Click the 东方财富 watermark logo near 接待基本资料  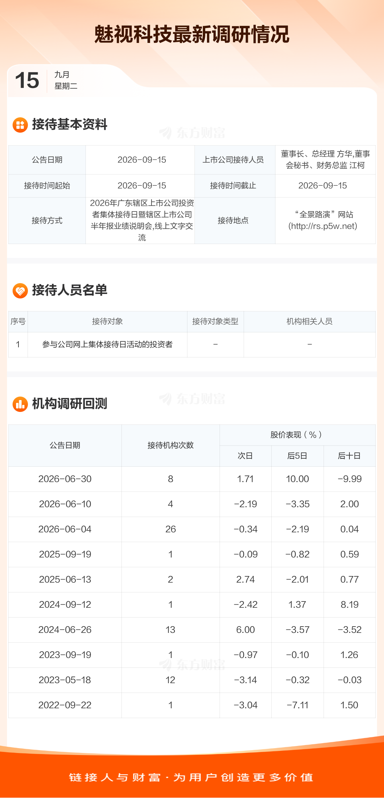pos(192,133)
